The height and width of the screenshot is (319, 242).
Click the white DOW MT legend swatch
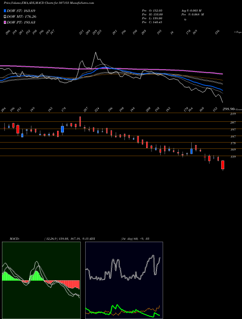tap(5, 16)
